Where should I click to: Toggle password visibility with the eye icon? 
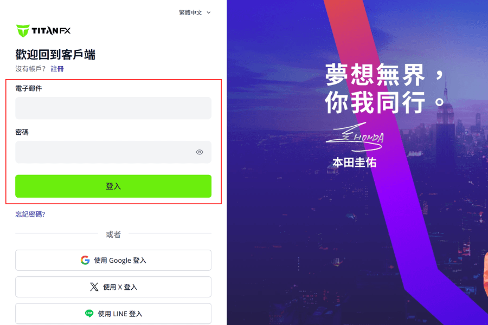200,152
